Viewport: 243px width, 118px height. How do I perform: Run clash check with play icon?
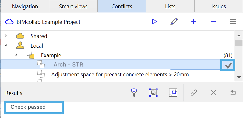[155, 22]
